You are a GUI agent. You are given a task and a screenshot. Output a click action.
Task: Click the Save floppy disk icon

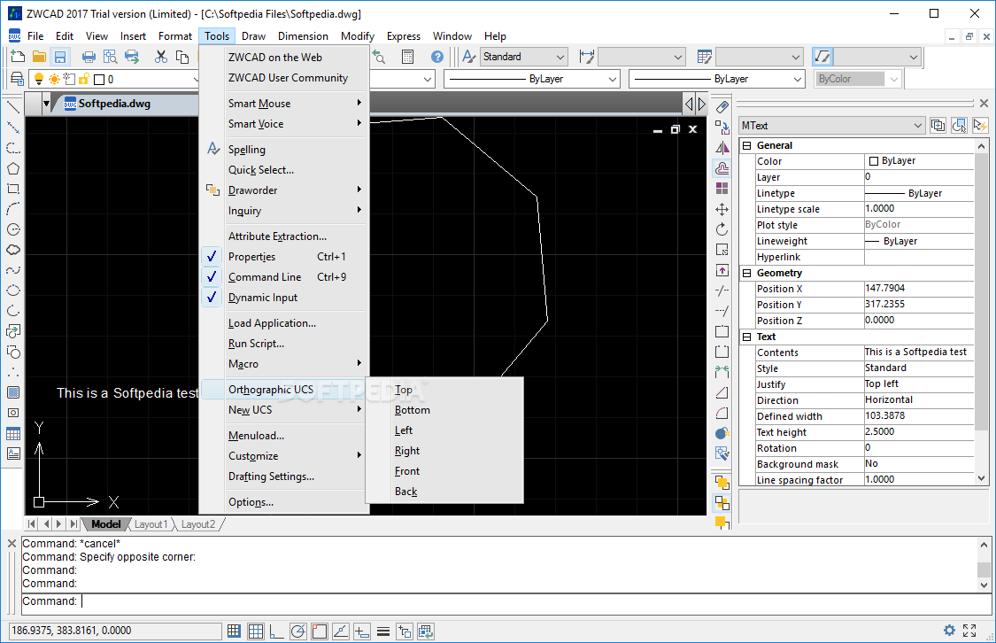[x=59, y=57]
